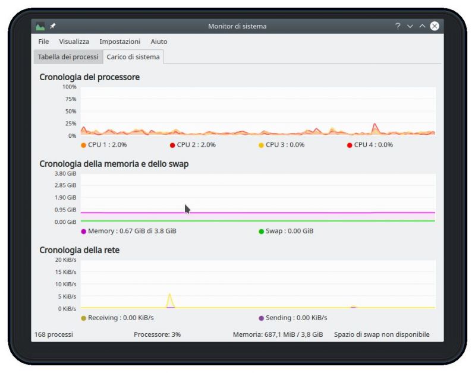475x373 pixels.
Task: Click the receiving spike in network graph
Action: click(170, 301)
